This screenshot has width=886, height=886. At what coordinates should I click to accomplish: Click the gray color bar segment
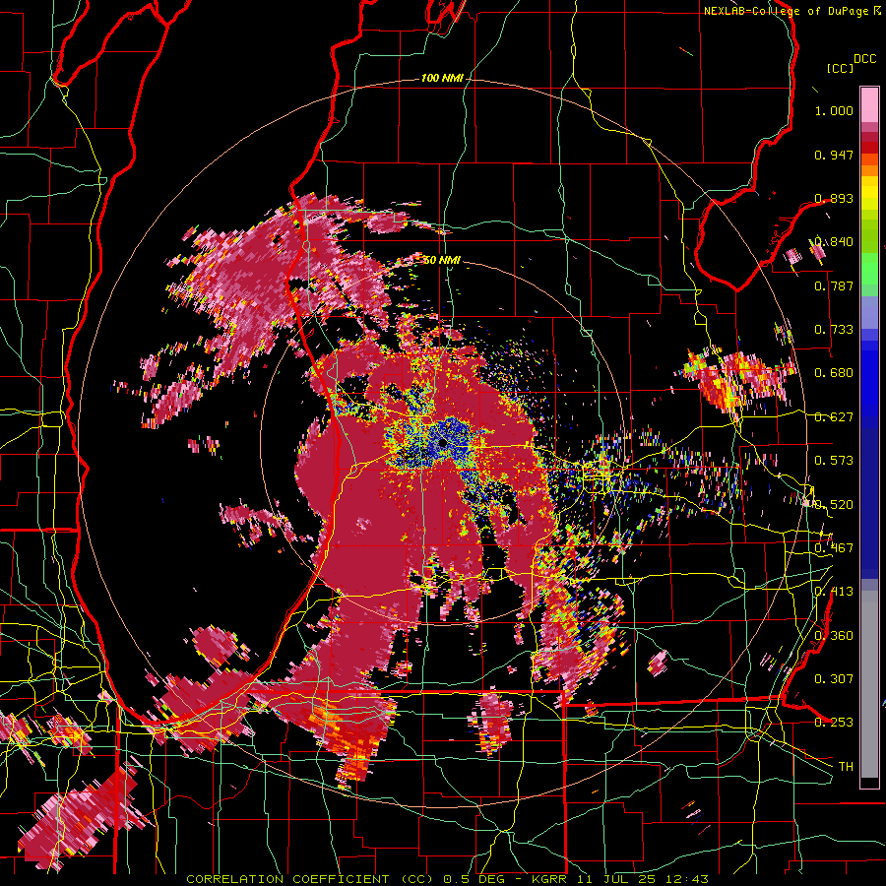point(869,684)
